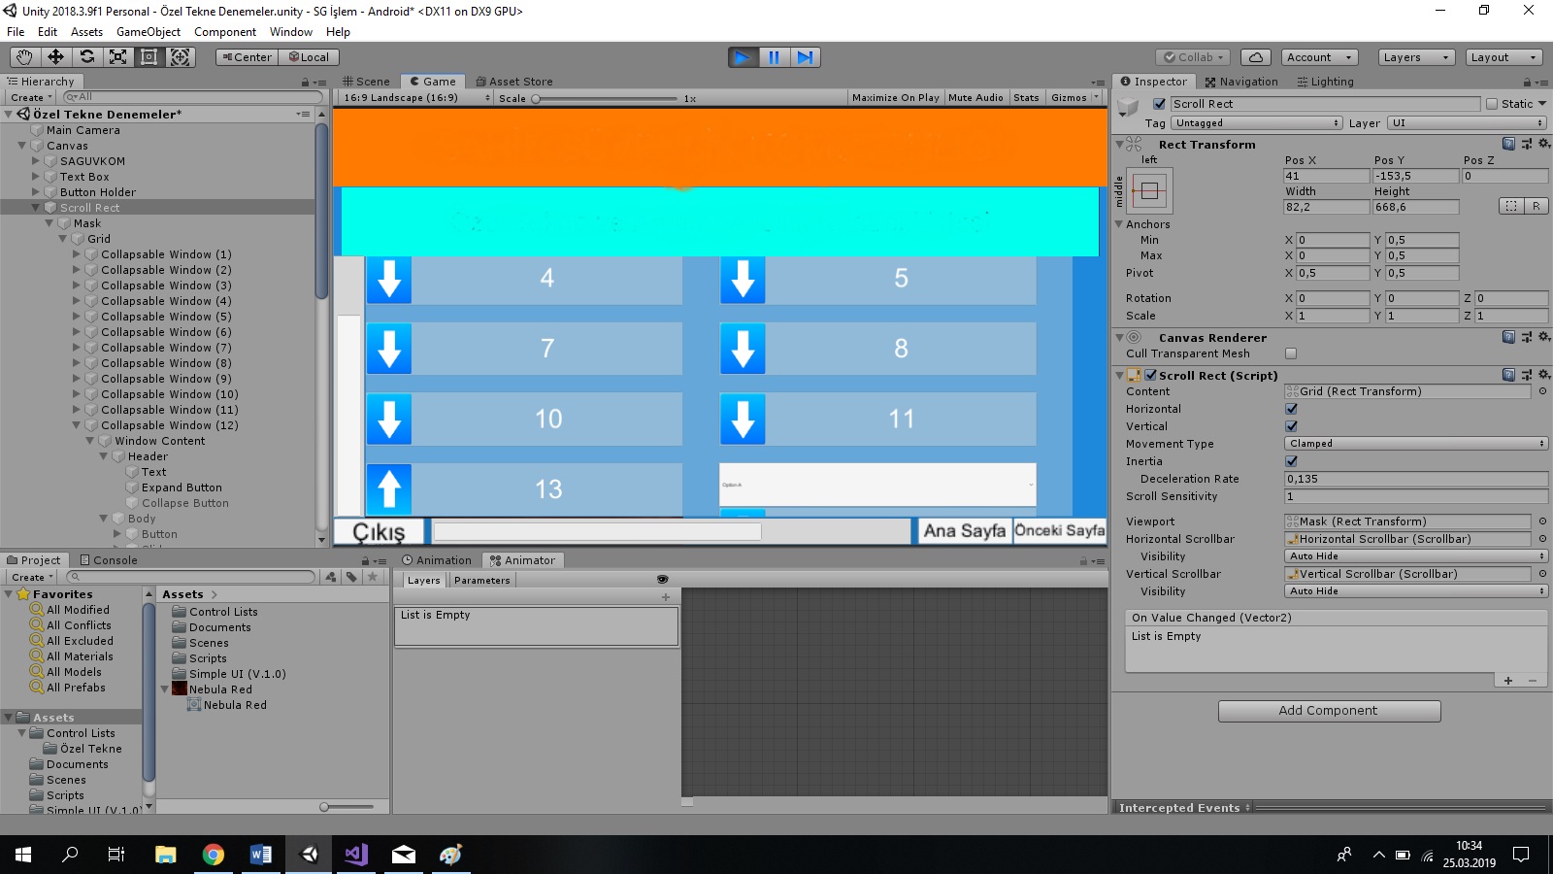This screenshot has height=874, width=1553.
Task: Uncheck the Inertia option
Action: [1291, 461]
